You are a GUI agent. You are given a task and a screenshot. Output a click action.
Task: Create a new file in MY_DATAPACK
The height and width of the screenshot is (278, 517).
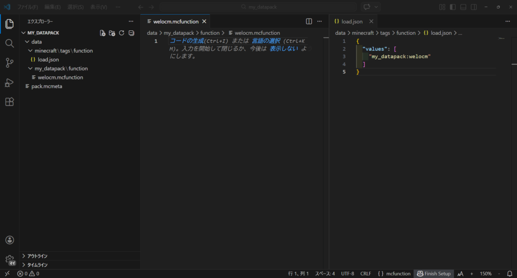click(x=102, y=33)
